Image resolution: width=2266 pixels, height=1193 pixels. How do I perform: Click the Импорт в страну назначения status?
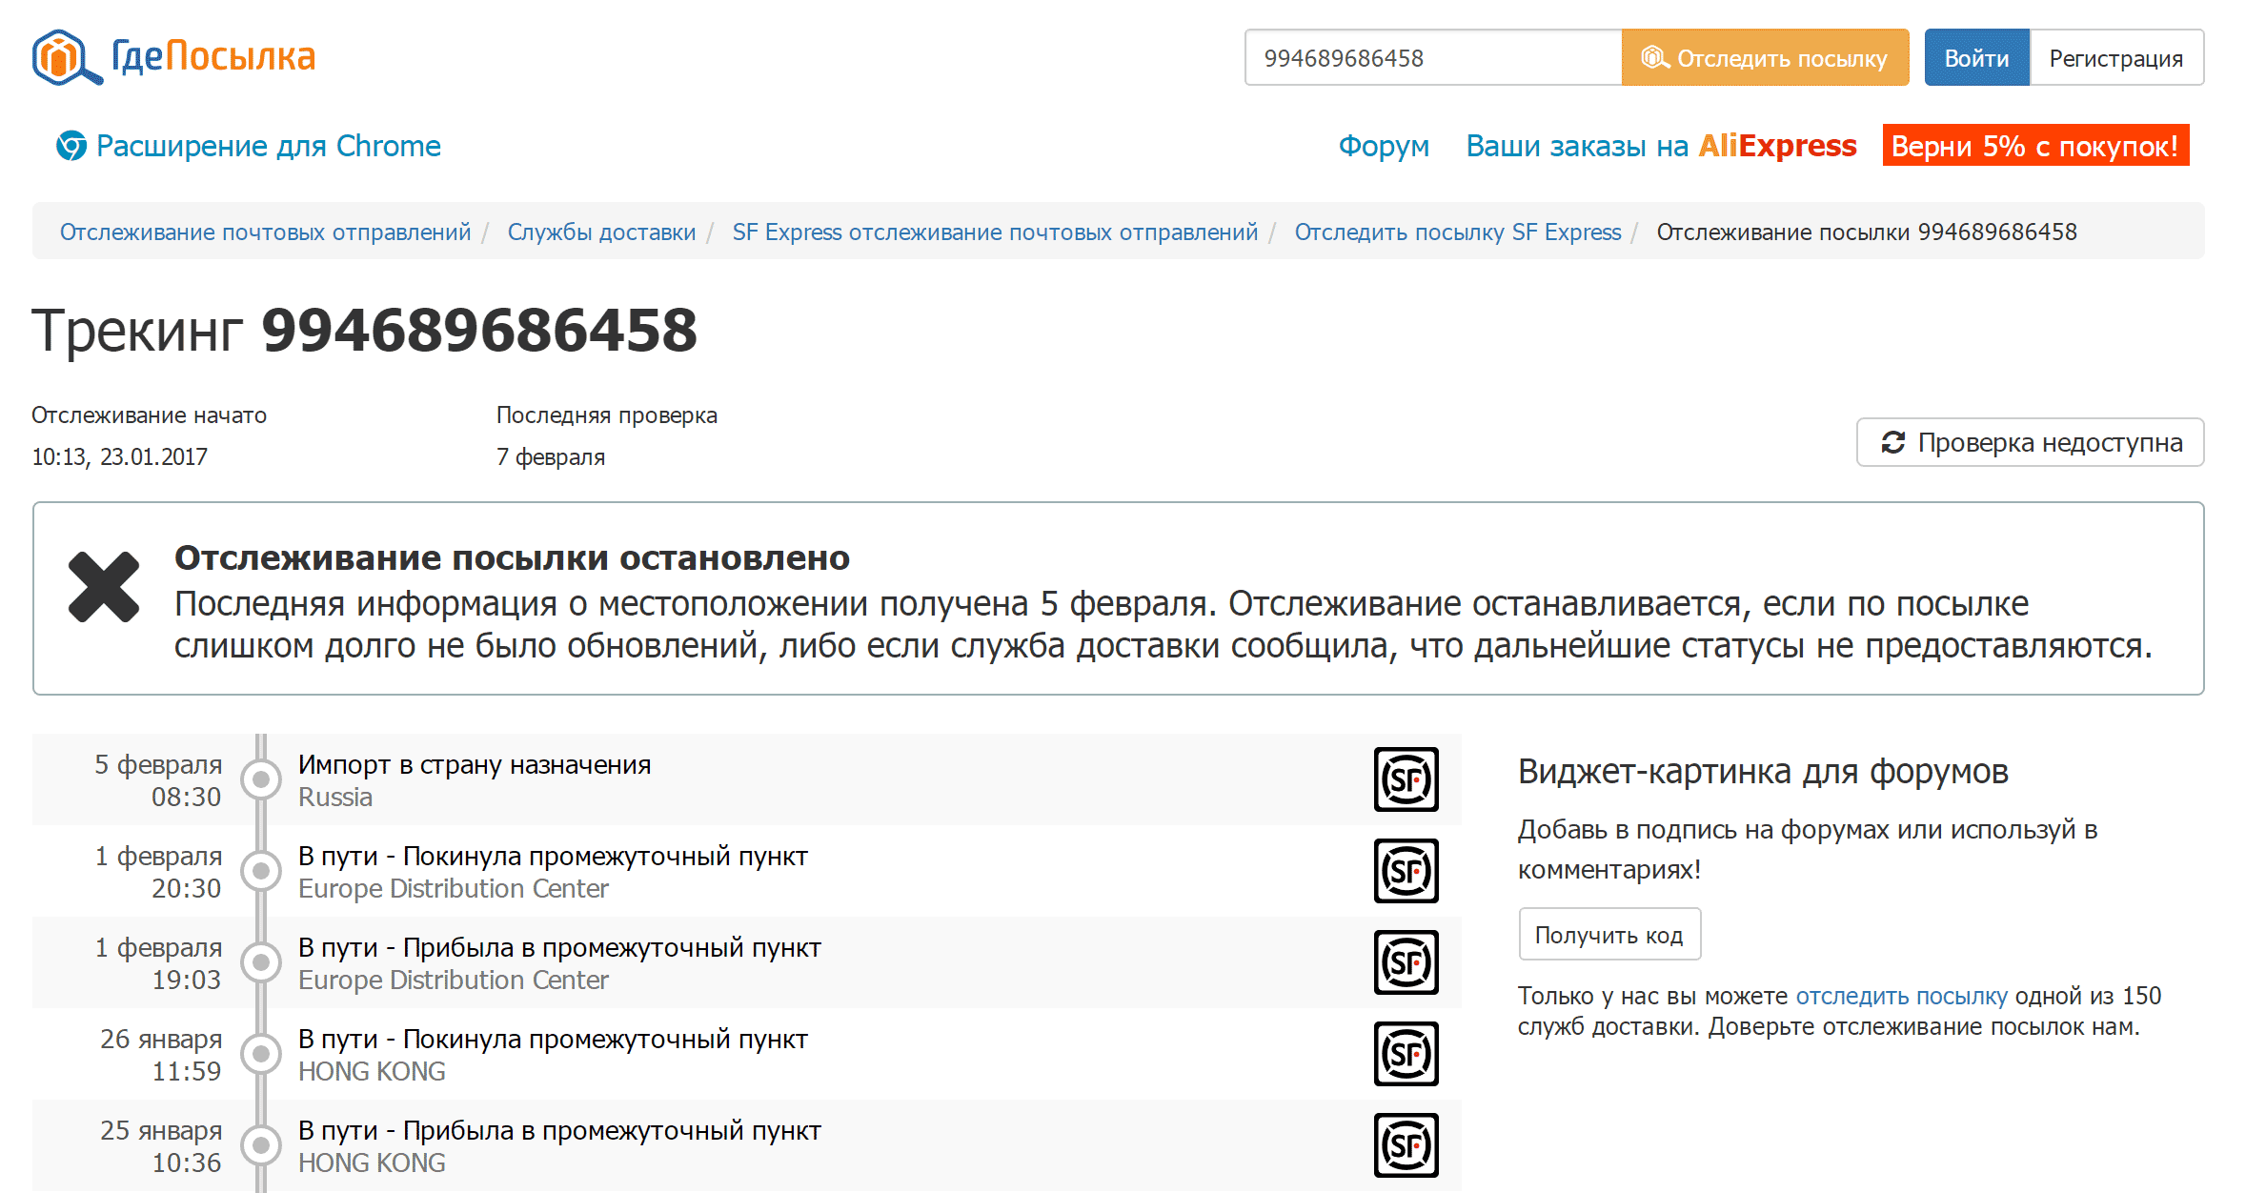click(475, 764)
